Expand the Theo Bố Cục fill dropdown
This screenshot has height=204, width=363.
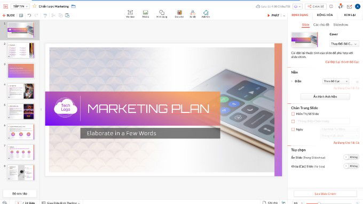[335, 81]
